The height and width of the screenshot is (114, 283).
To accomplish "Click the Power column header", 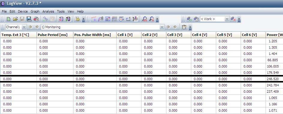I will [x=275, y=35].
